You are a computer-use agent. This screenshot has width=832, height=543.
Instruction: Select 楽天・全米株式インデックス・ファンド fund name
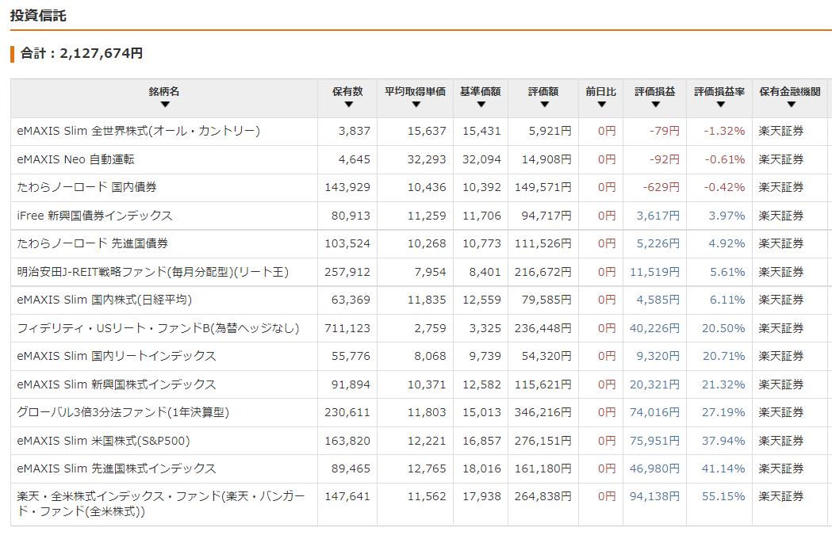coord(161,503)
